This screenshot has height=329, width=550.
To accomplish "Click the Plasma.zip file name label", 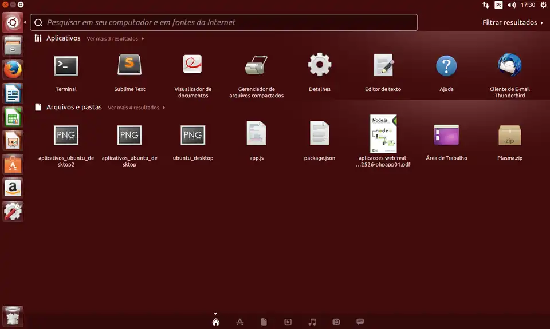I will pos(510,158).
